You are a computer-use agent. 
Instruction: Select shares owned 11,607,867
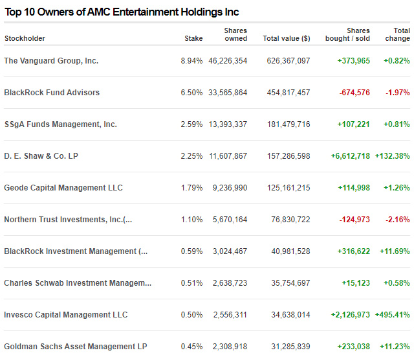[x=228, y=156]
